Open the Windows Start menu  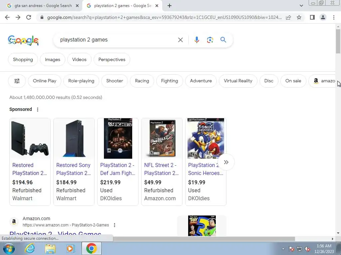(9, 248)
